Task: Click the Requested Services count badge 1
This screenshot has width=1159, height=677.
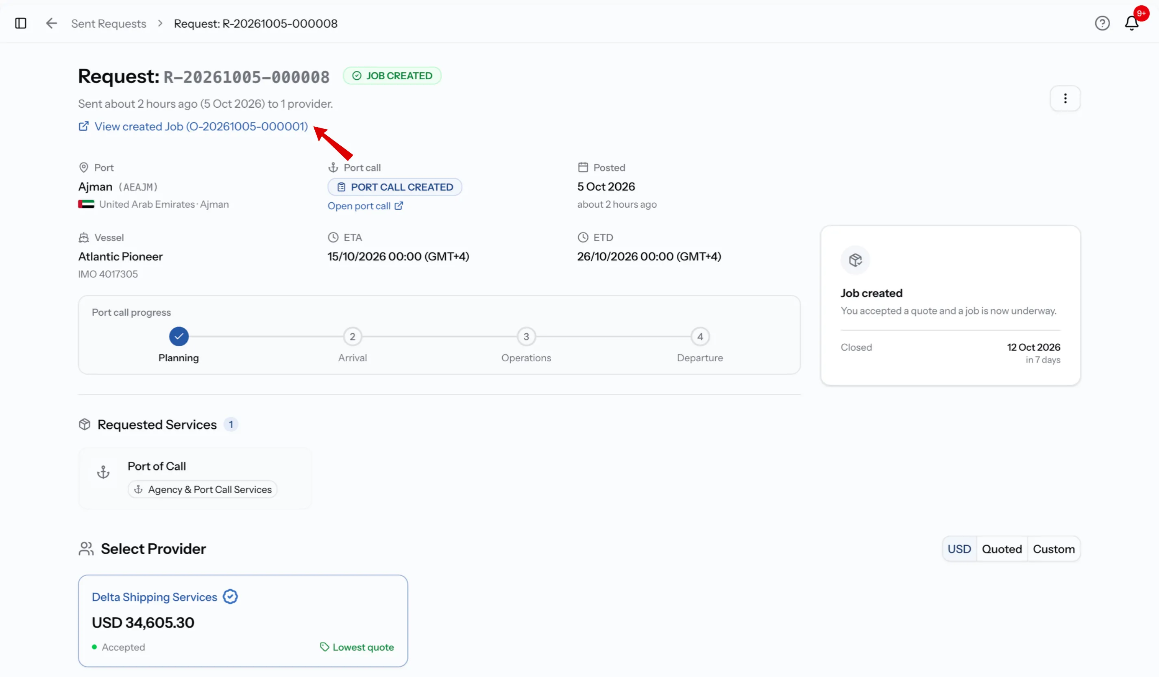Action: tap(231, 424)
